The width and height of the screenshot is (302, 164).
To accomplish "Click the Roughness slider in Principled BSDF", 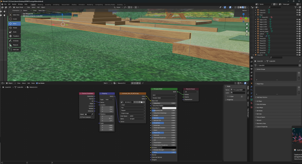I will pos(164,123).
